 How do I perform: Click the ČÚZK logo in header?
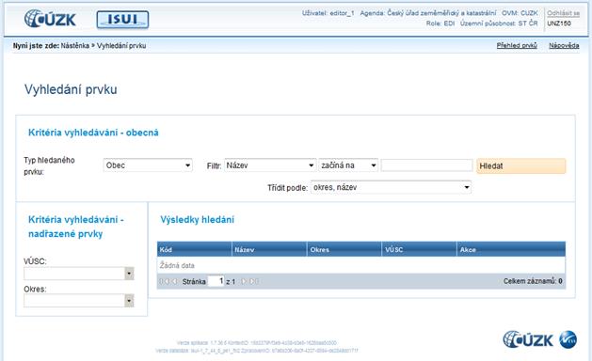(50, 19)
